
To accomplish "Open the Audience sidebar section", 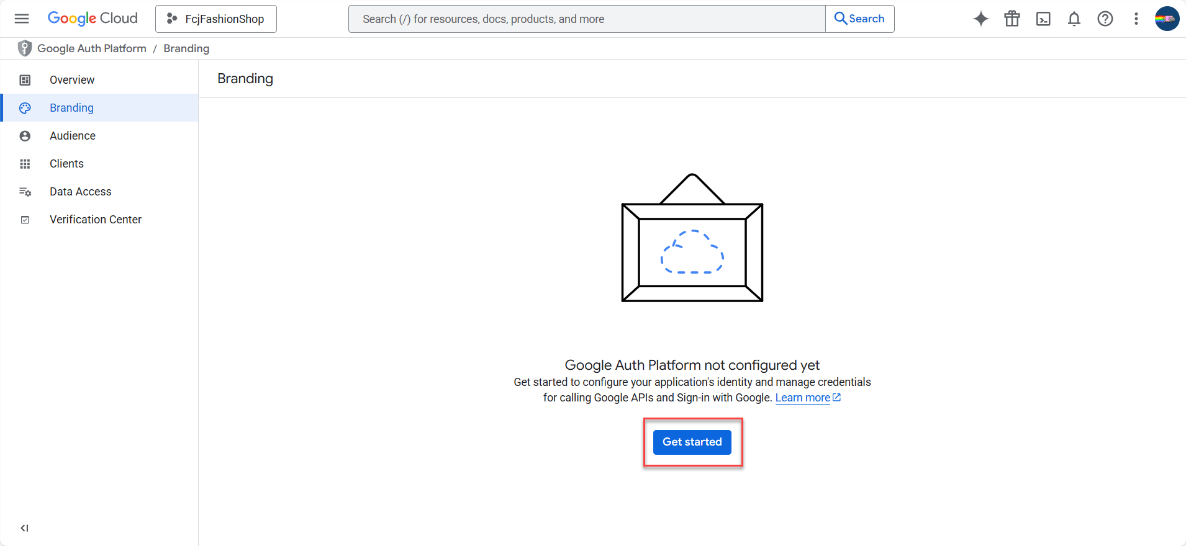I will 99,136.
